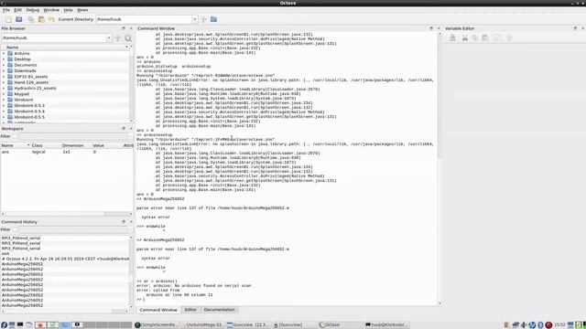Open the Edit menu
The height and width of the screenshot is (329, 586).
click(x=18, y=10)
